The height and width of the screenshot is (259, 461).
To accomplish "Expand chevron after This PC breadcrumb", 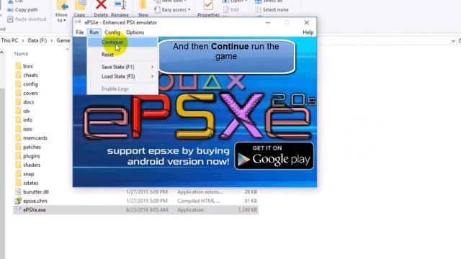I will [23, 40].
